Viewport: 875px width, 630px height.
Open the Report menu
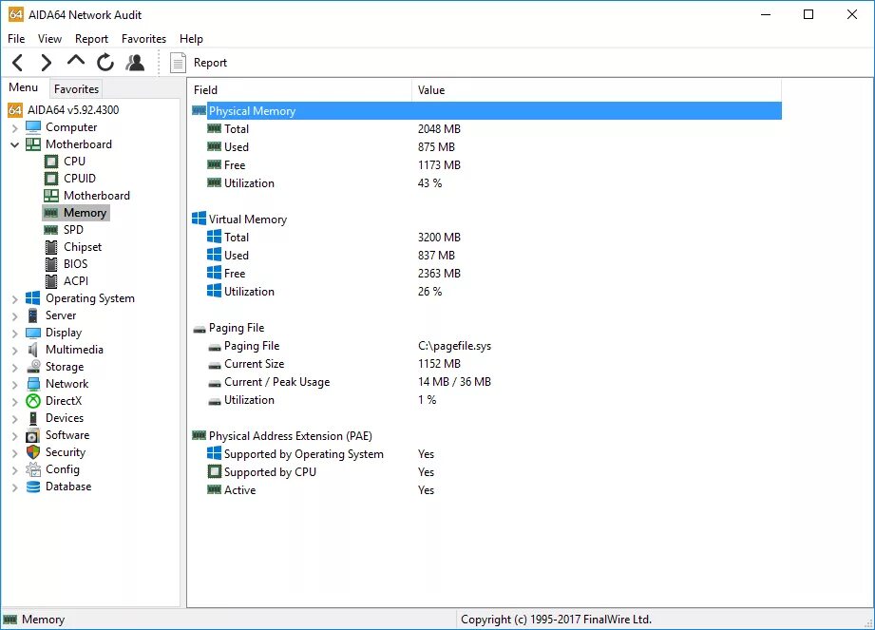tap(91, 39)
